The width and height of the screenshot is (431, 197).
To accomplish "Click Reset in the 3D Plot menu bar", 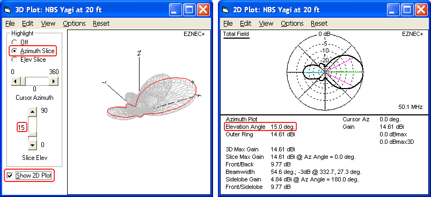I will (x=101, y=24).
